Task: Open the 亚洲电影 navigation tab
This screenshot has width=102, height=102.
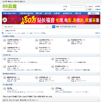Action: [x=57, y=13]
